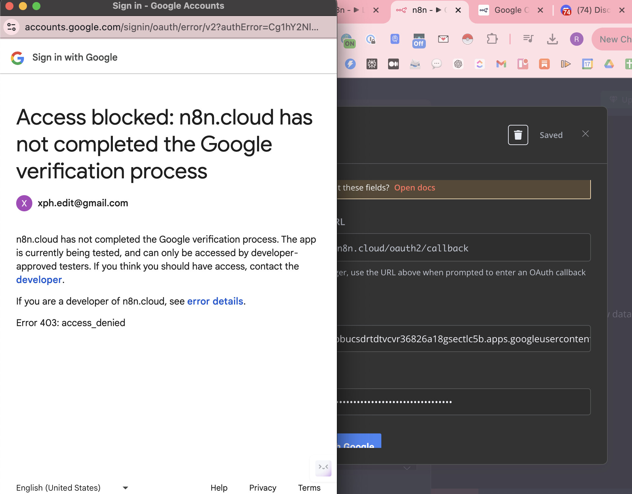Open the orange bookmark-ribbon icon

[544, 64]
